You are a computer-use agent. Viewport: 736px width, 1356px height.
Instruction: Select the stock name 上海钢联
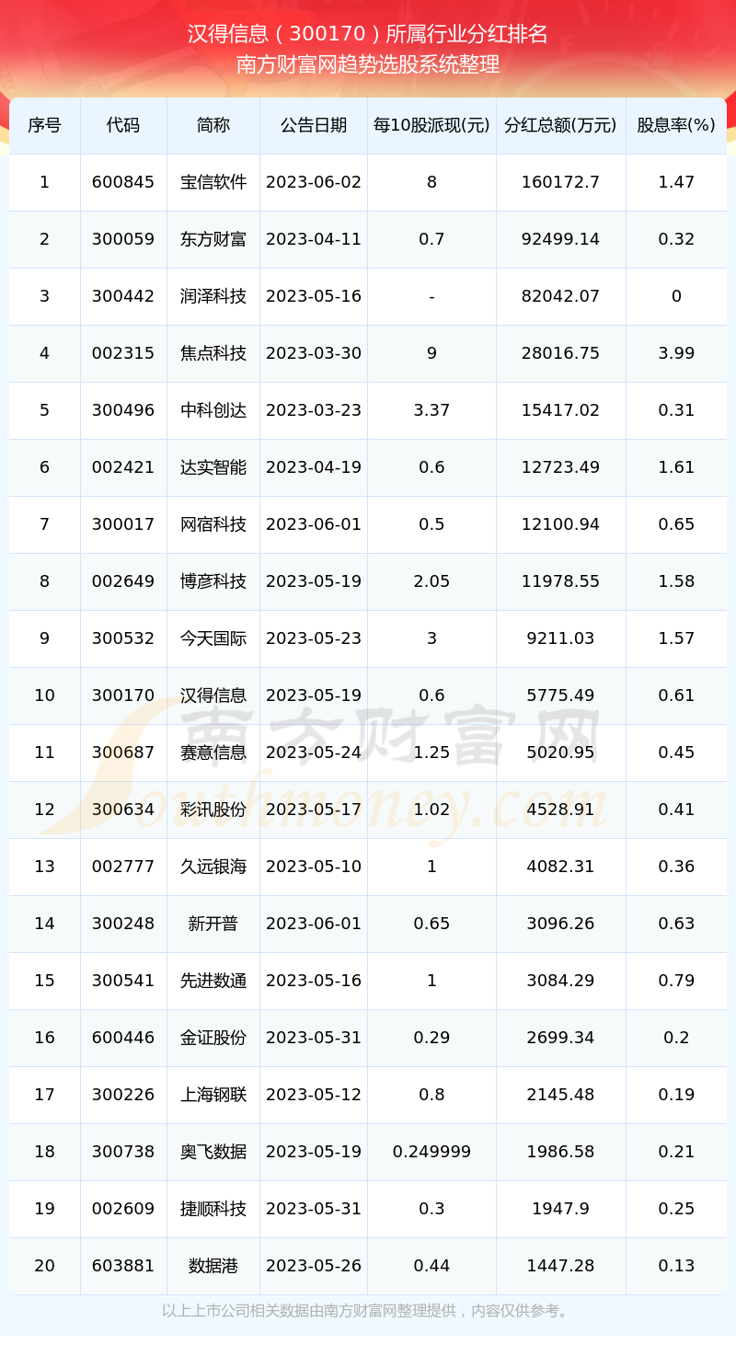pos(213,1095)
